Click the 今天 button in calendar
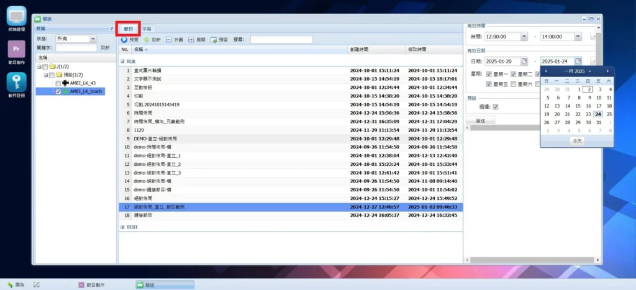The image size is (636, 290). click(x=577, y=141)
